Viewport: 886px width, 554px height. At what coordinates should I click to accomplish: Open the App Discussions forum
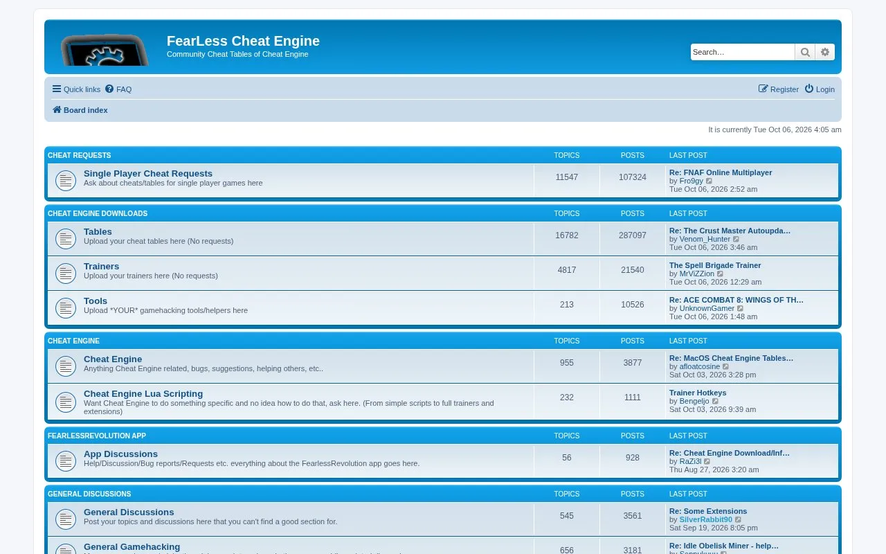tap(120, 454)
